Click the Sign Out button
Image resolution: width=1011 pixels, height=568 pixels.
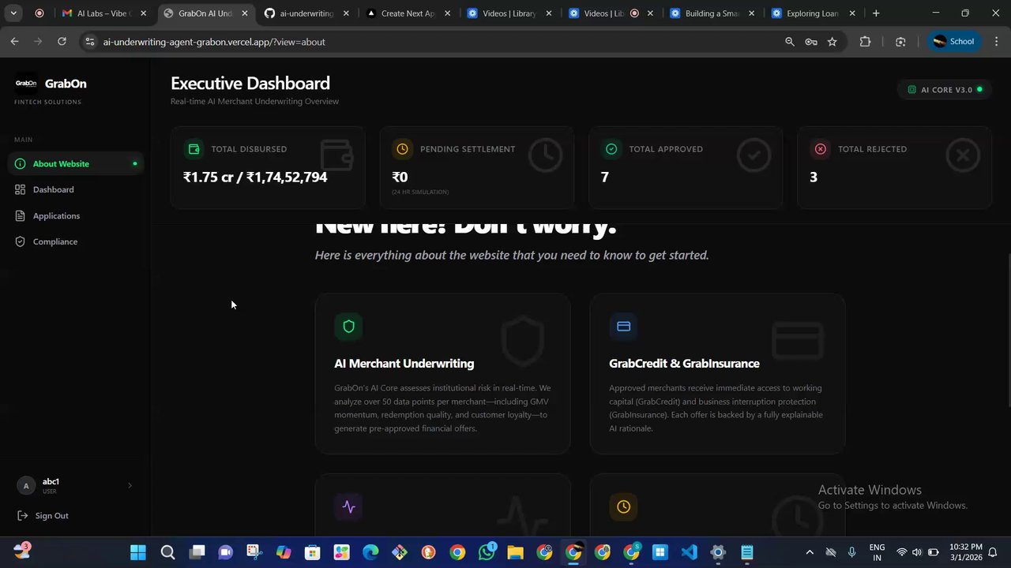tap(43, 516)
